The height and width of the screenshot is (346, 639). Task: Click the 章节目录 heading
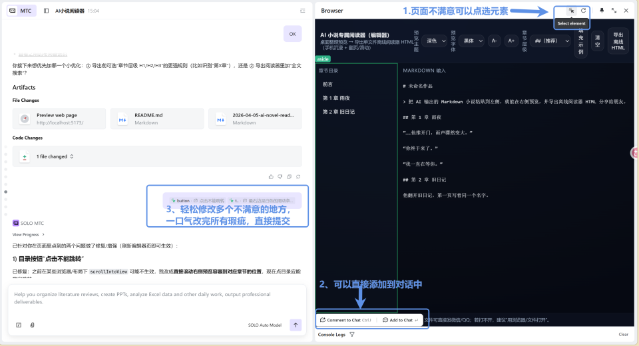[328, 71]
